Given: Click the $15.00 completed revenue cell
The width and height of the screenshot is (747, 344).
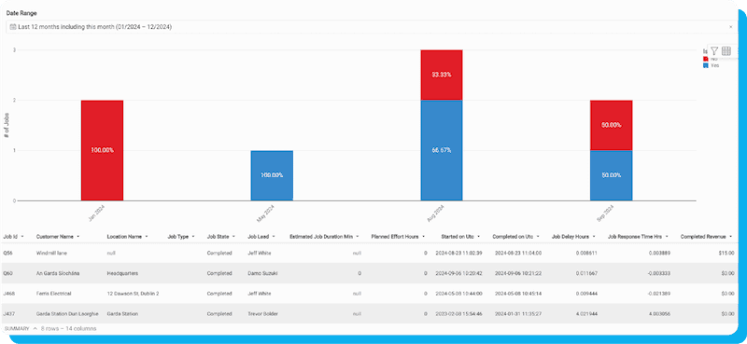Looking at the screenshot, I should [727, 254].
